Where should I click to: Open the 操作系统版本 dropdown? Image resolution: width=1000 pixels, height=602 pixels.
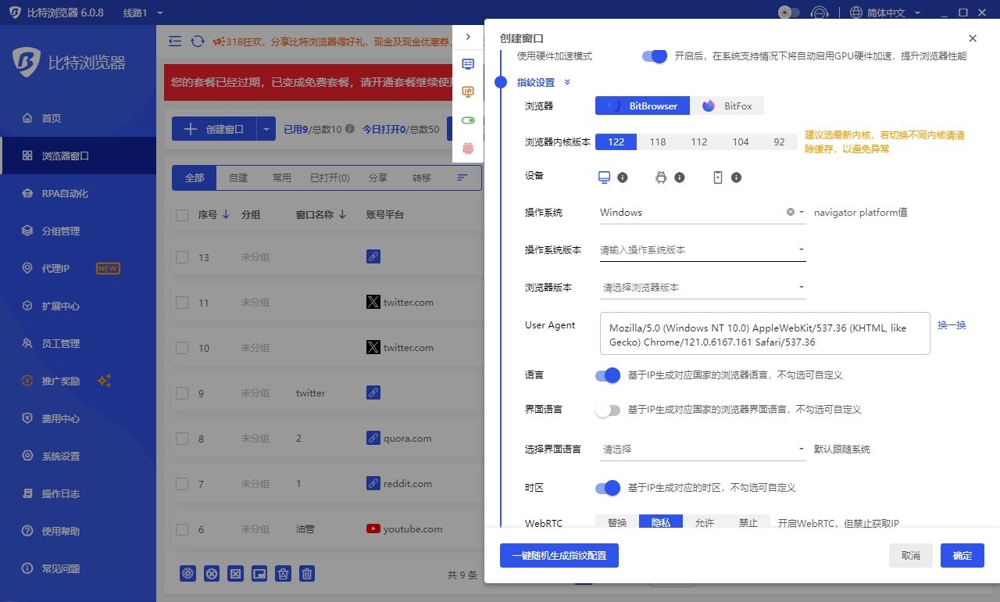pos(702,250)
